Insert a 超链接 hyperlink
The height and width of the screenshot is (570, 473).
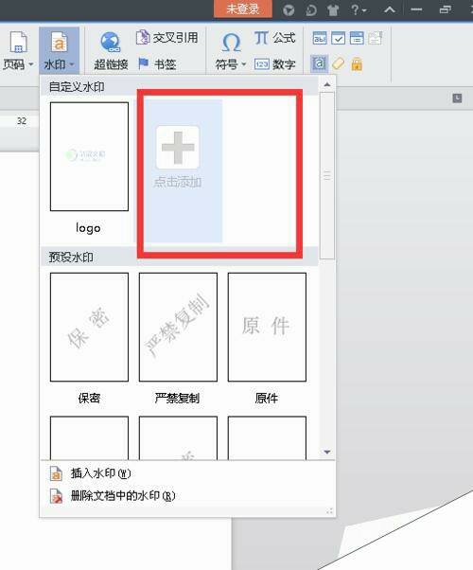[111, 50]
